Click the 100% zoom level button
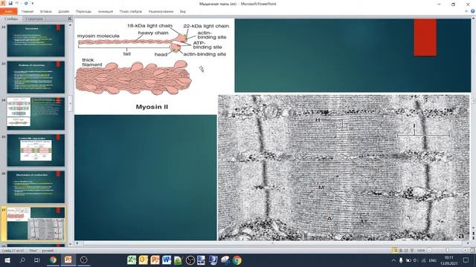476x267 pixels. [x=421, y=251]
